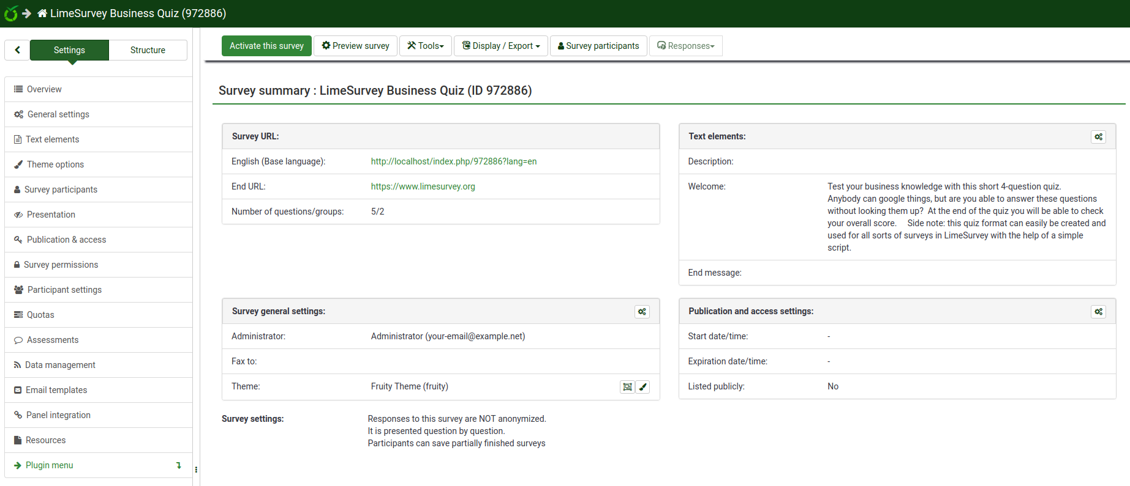Open Publication and access settings gear icon
This screenshot has height=486, width=1130.
pos(1098,312)
